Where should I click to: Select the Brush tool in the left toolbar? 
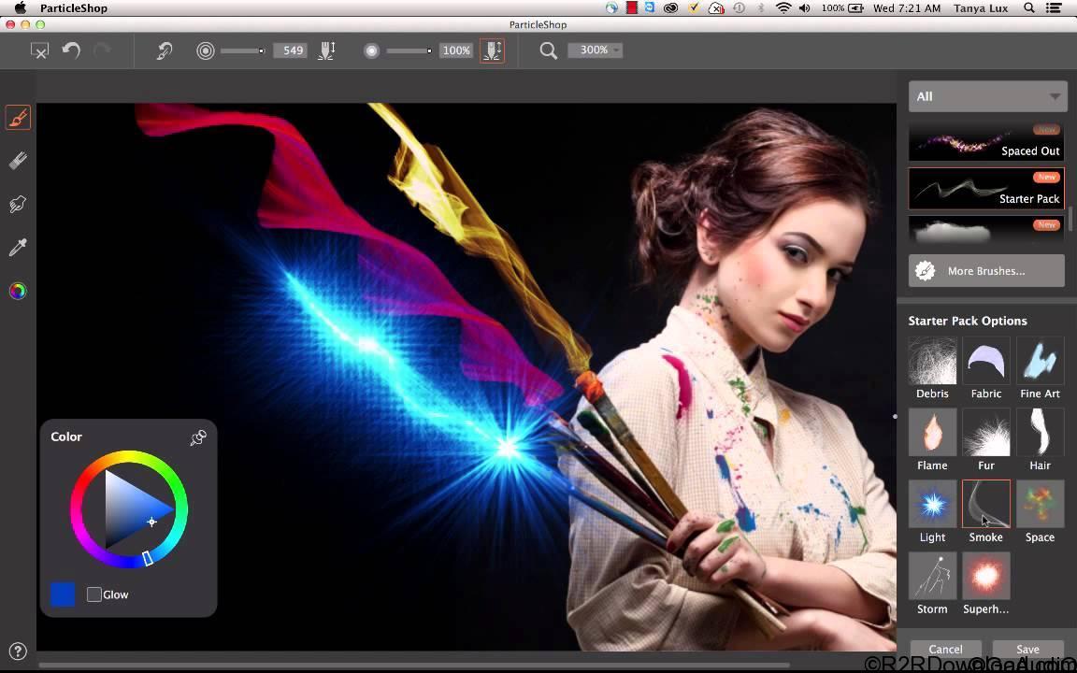click(18, 117)
